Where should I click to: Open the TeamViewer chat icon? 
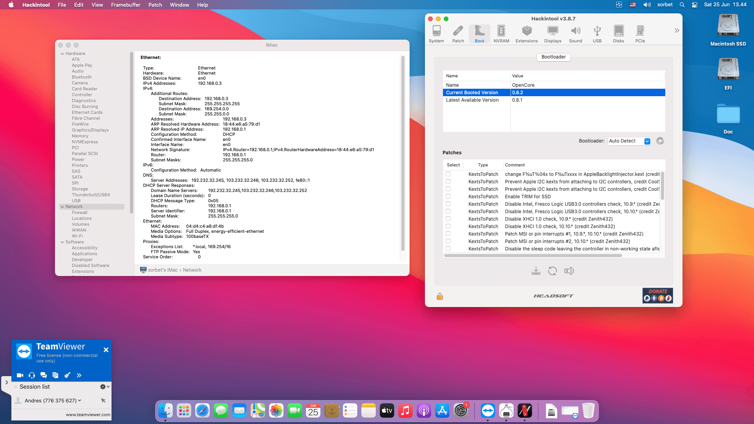(x=44, y=375)
